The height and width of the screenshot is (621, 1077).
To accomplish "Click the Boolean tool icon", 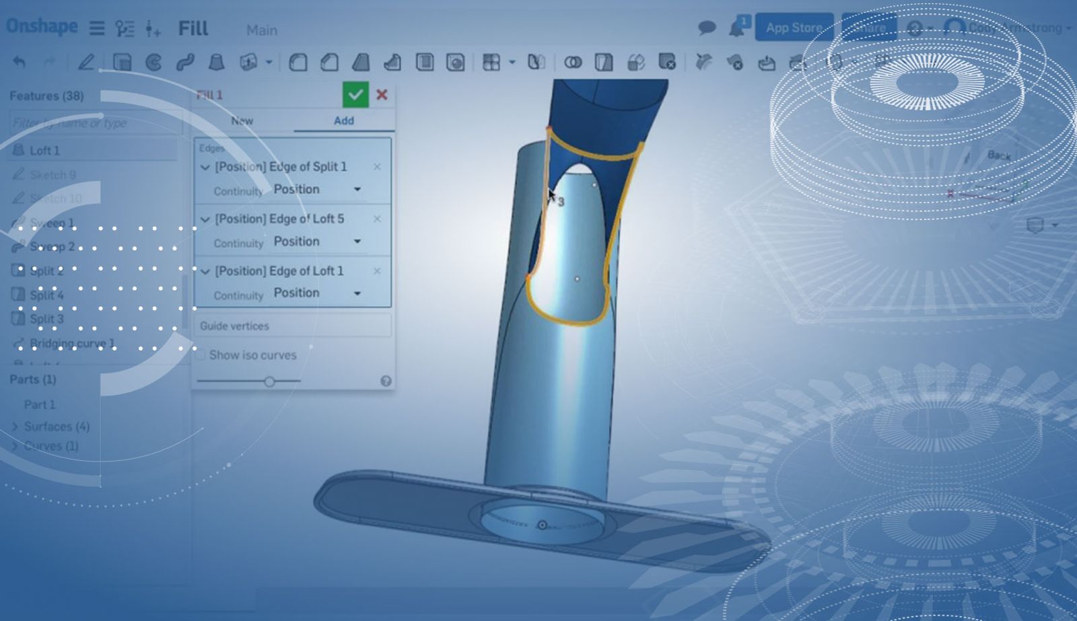I will [x=573, y=63].
